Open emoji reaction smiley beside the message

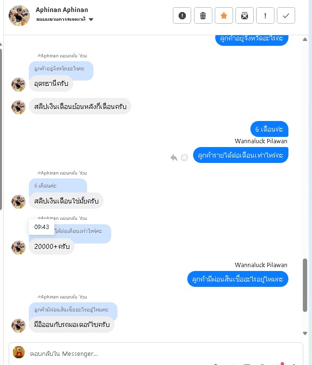[184, 158]
